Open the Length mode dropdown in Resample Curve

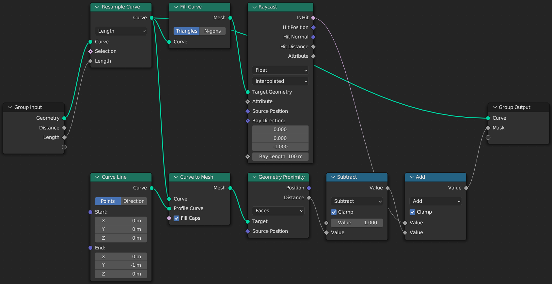121,31
